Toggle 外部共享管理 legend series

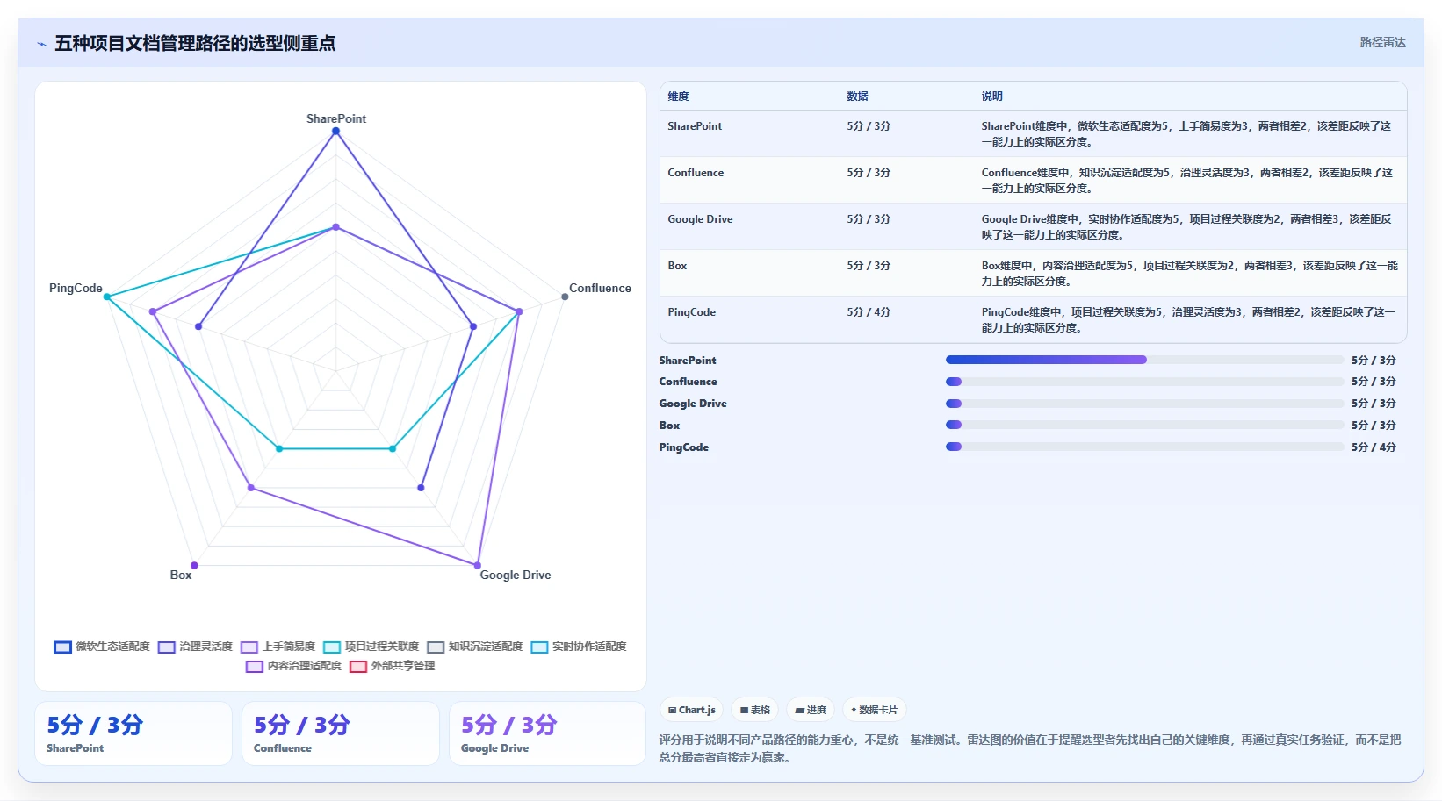pos(392,666)
